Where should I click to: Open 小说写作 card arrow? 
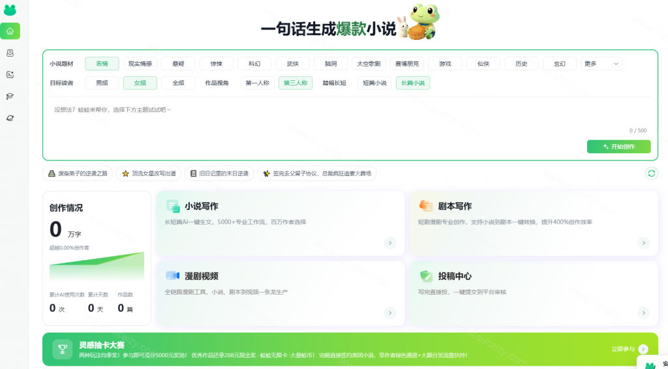tap(390, 243)
